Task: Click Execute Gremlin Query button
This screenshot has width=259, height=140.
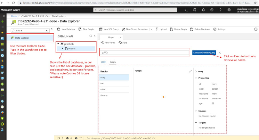Action: (x=204, y=53)
